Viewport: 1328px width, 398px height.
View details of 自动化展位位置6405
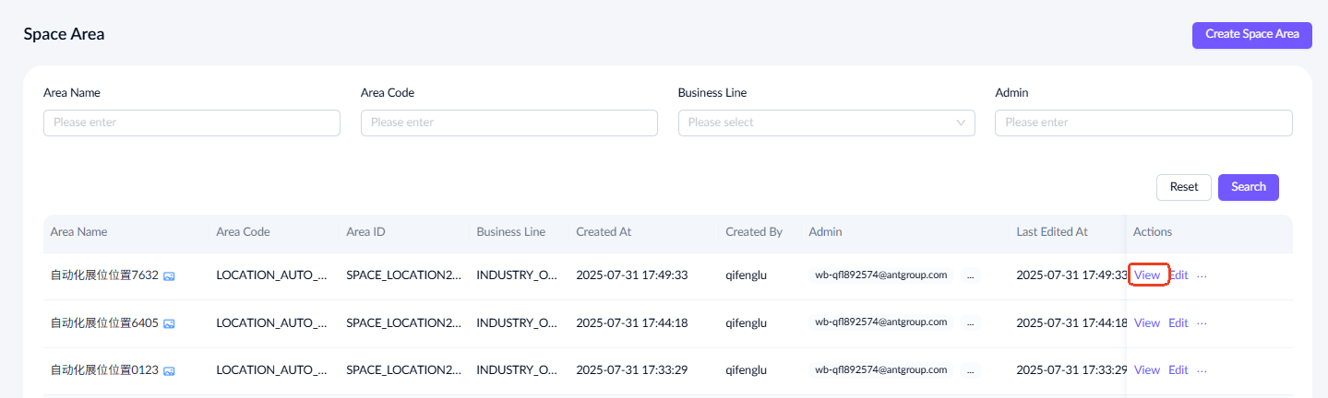click(x=1147, y=322)
